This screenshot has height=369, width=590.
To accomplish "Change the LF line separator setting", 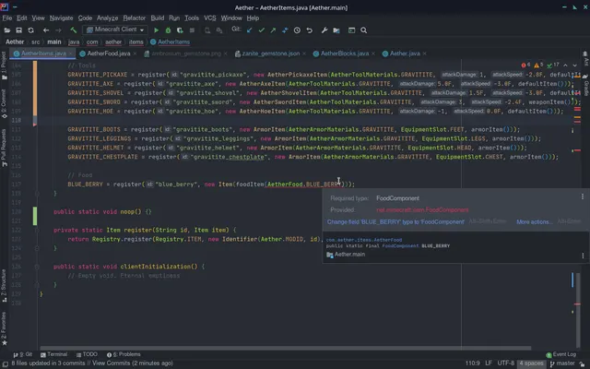I will click(x=489, y=363).
